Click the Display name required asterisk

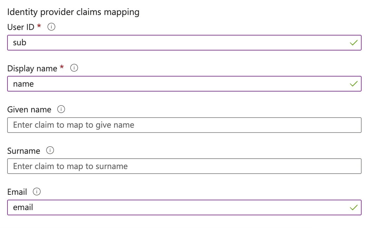[62, 68]
